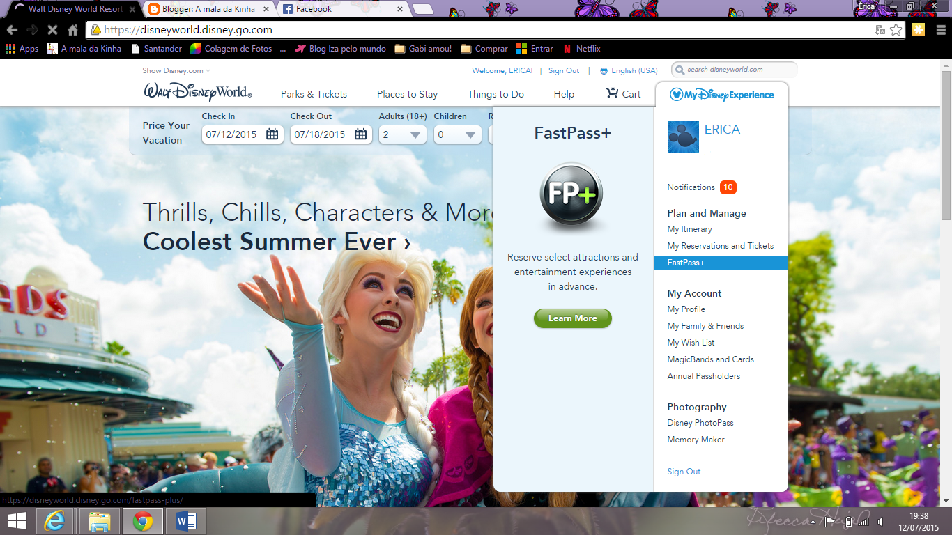The height and width of the screenshot is (535, 952).
Task: Open Disney PhotoPass
Action: click(700, 423)
